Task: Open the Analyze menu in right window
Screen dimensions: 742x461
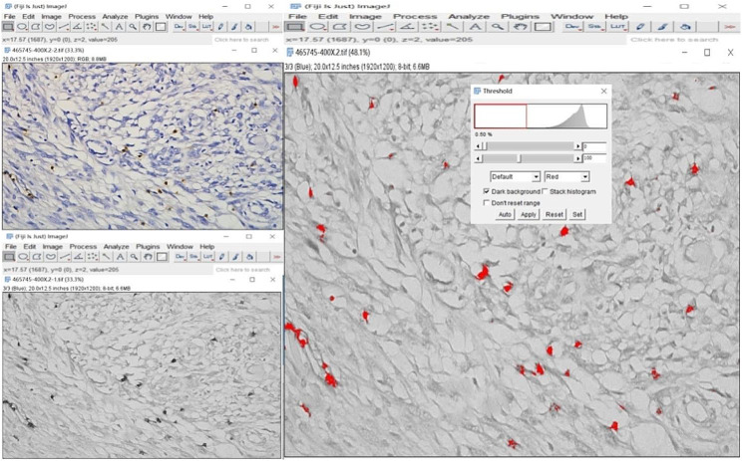Action: pos(469,16)
